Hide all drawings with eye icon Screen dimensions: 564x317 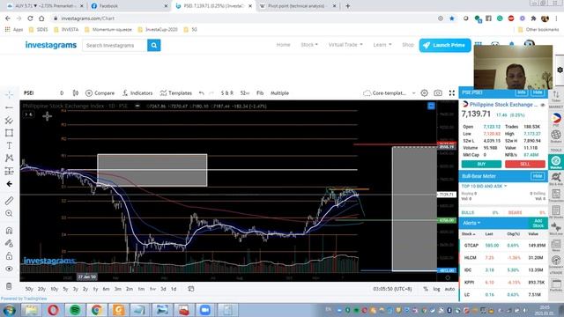tap(9, 269)
